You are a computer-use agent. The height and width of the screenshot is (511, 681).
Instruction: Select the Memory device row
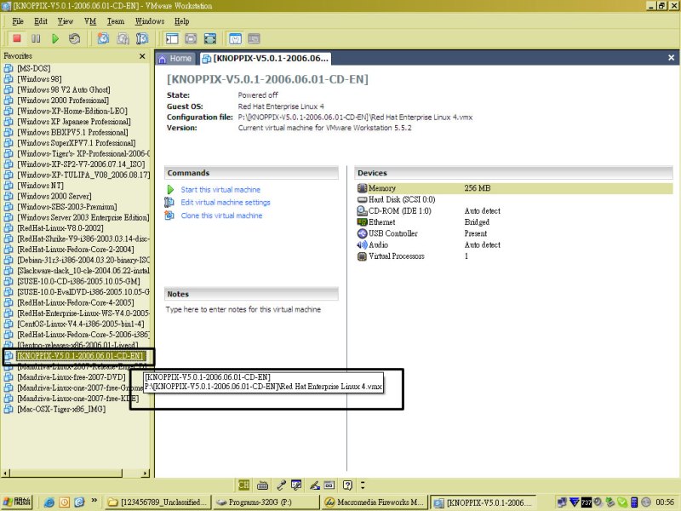point(514,188)
